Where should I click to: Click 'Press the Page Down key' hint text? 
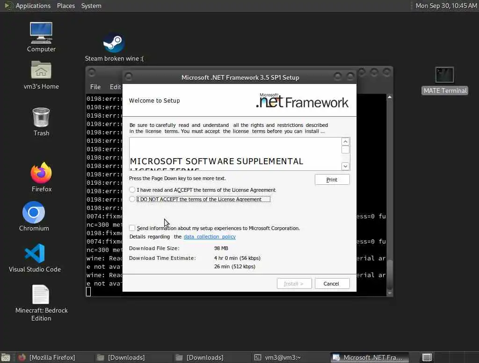[x=177, y=178]
